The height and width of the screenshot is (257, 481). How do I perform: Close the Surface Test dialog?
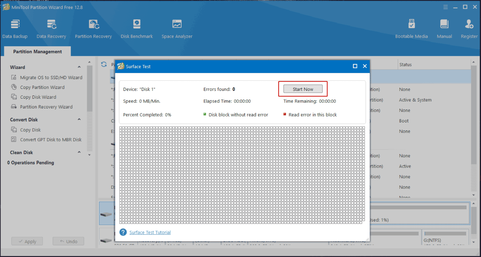tap(365, 66)
